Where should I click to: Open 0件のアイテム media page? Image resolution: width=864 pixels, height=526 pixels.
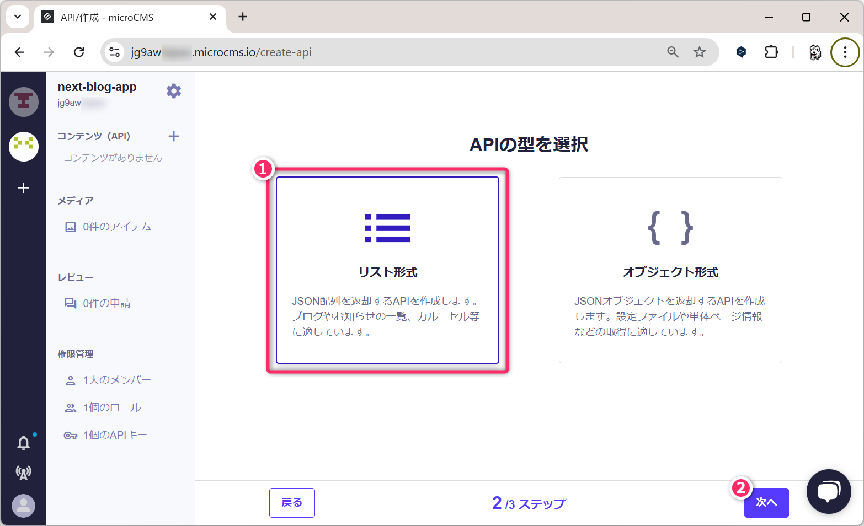[x=116, y=227]
